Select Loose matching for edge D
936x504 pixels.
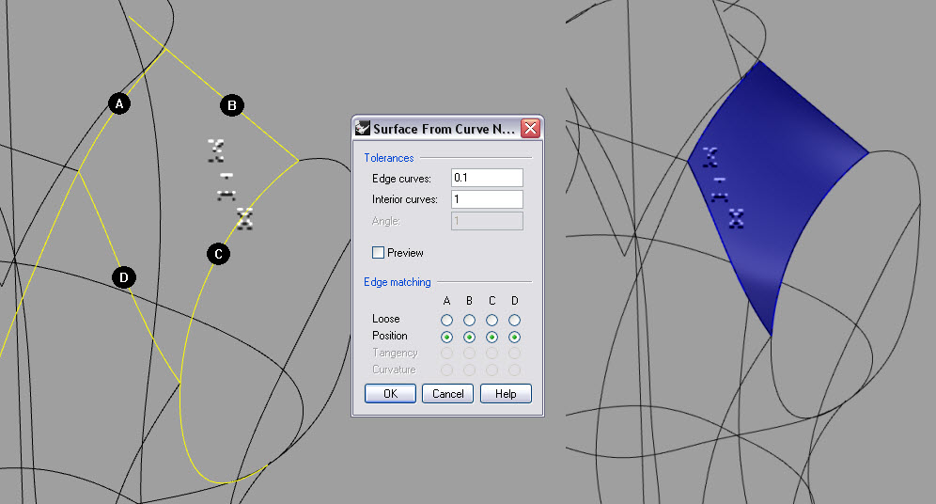click(515, 320)
